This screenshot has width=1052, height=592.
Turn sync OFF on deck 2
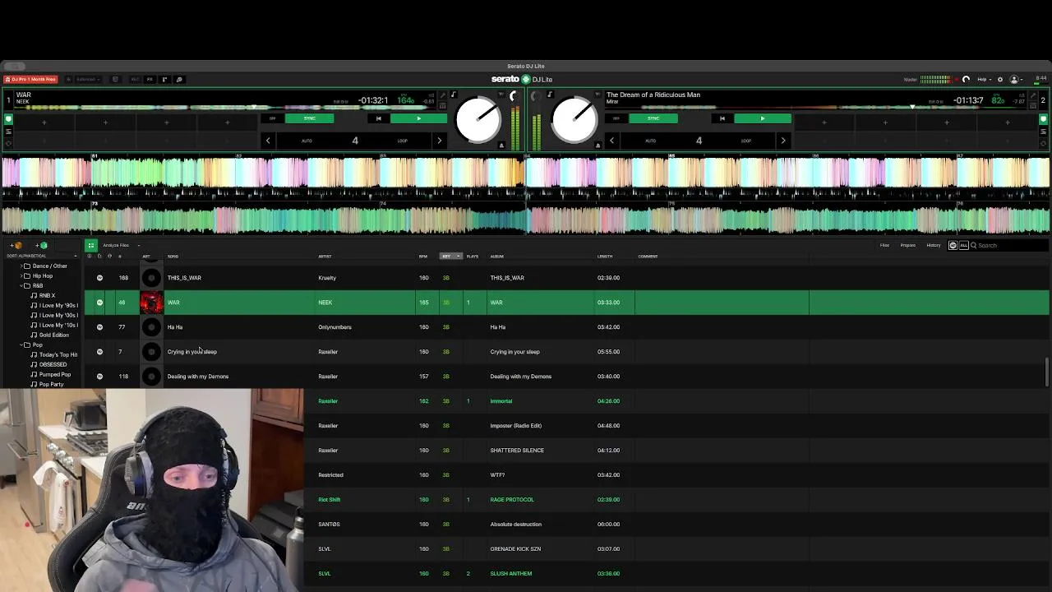click(616, 118)
